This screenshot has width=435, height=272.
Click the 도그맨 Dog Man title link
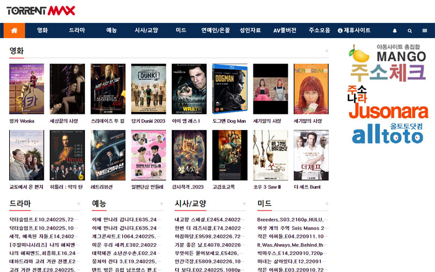pos(229,121)
